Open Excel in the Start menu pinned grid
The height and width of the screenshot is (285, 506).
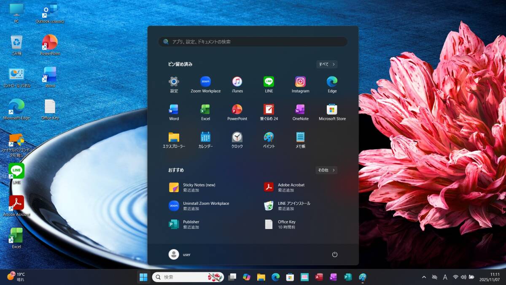[205, 113]
